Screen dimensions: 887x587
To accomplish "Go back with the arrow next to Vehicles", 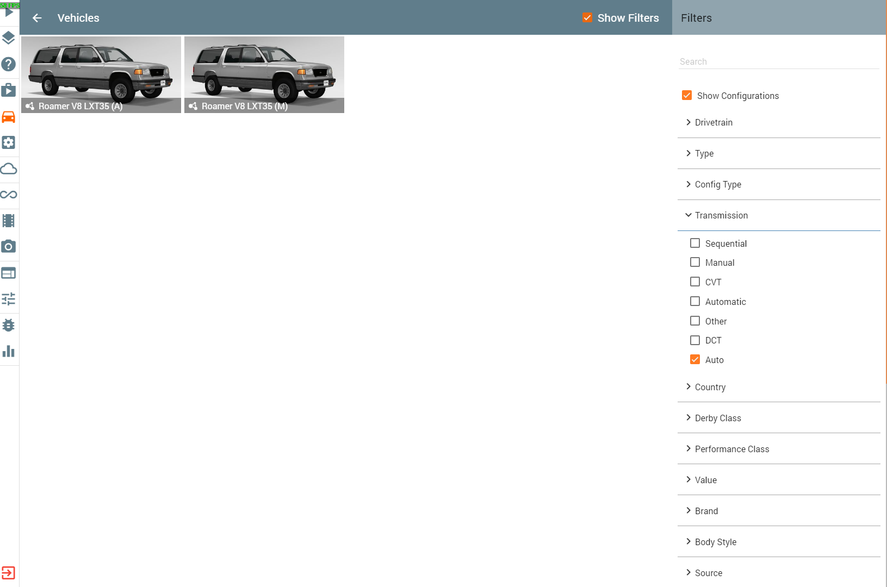I will [x=37, y=18].
